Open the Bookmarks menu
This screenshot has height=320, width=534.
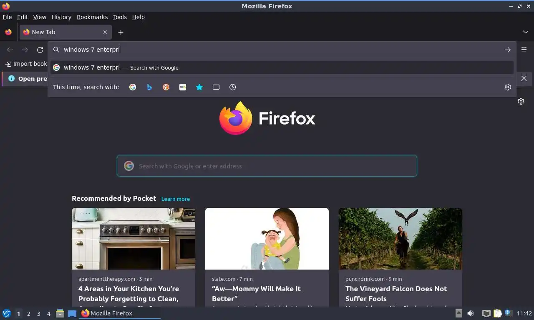click(x=92, y=17)
